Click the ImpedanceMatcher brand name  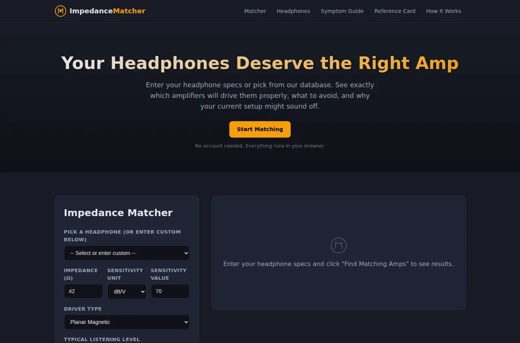(107, 11)
